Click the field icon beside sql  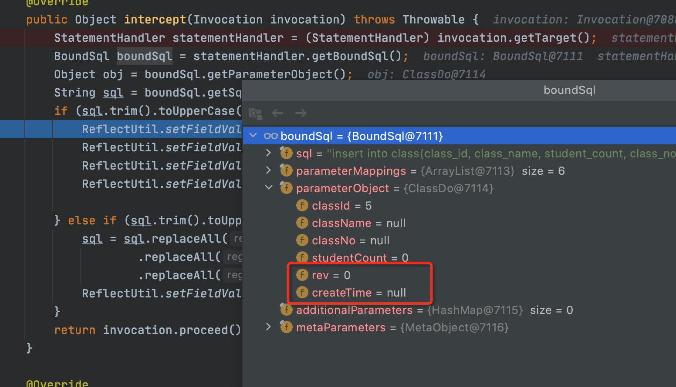[x=286, y=153]
